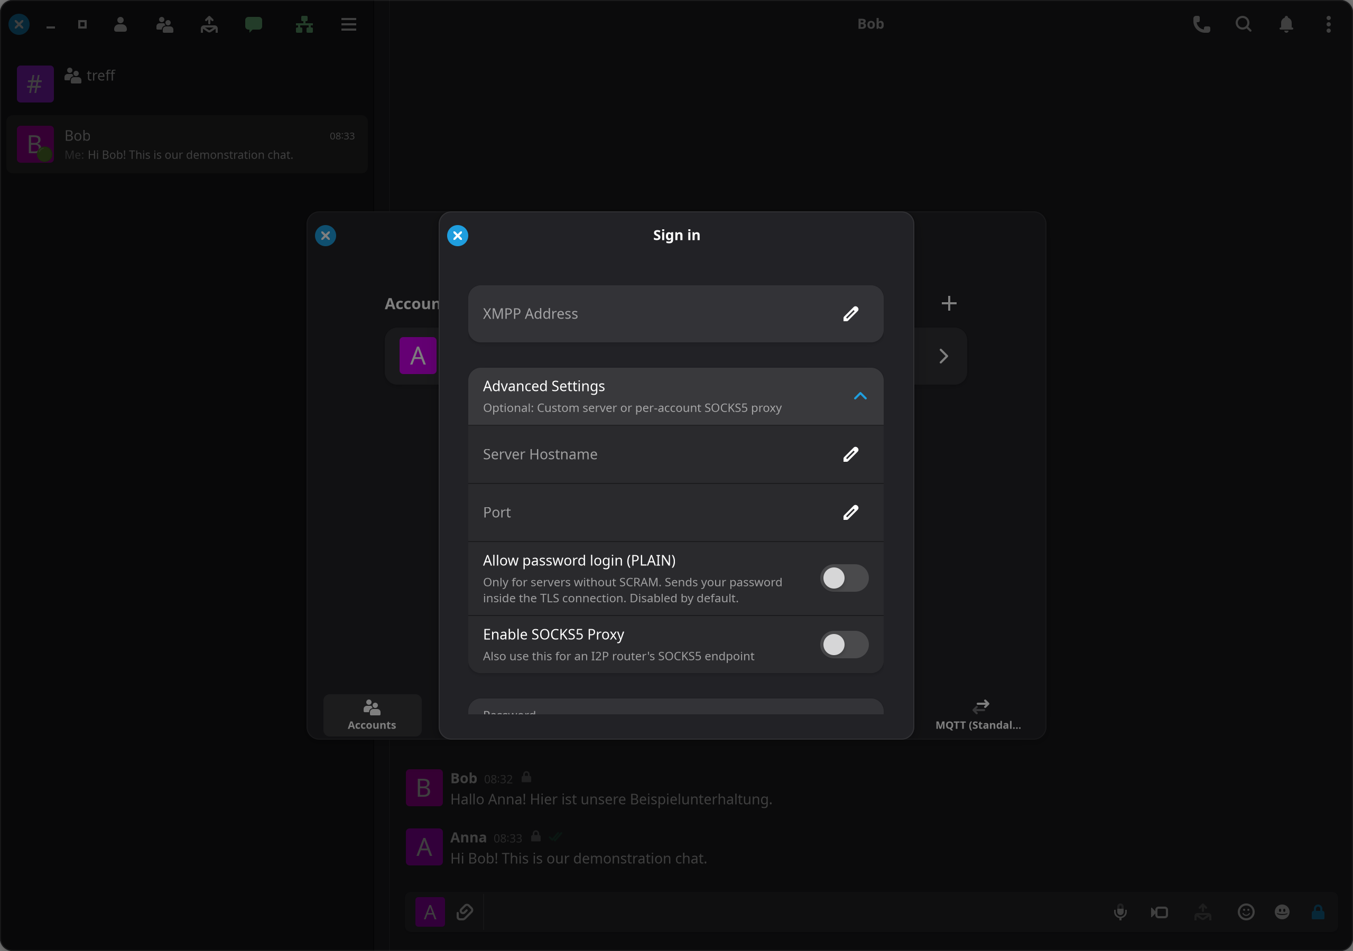
Task: Open the emoji smiley picker
Action: point(1246,912)
